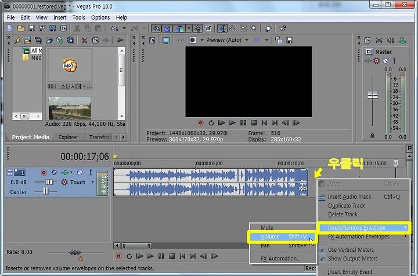Choose Insert Audio Track in context menu
The width and height of the screenshot is (418, 276).
click(x=364, y=197)
